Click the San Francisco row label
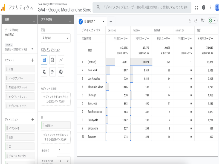 point(95,112)
